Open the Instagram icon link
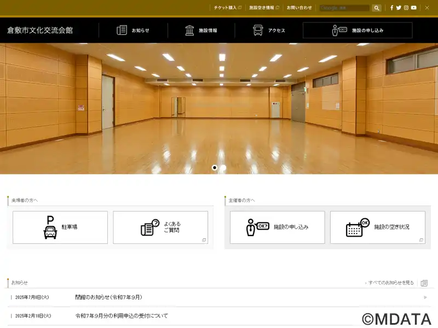Image resolution: width=438 pixels, height=328 pixels. click(x=406, y=8)
